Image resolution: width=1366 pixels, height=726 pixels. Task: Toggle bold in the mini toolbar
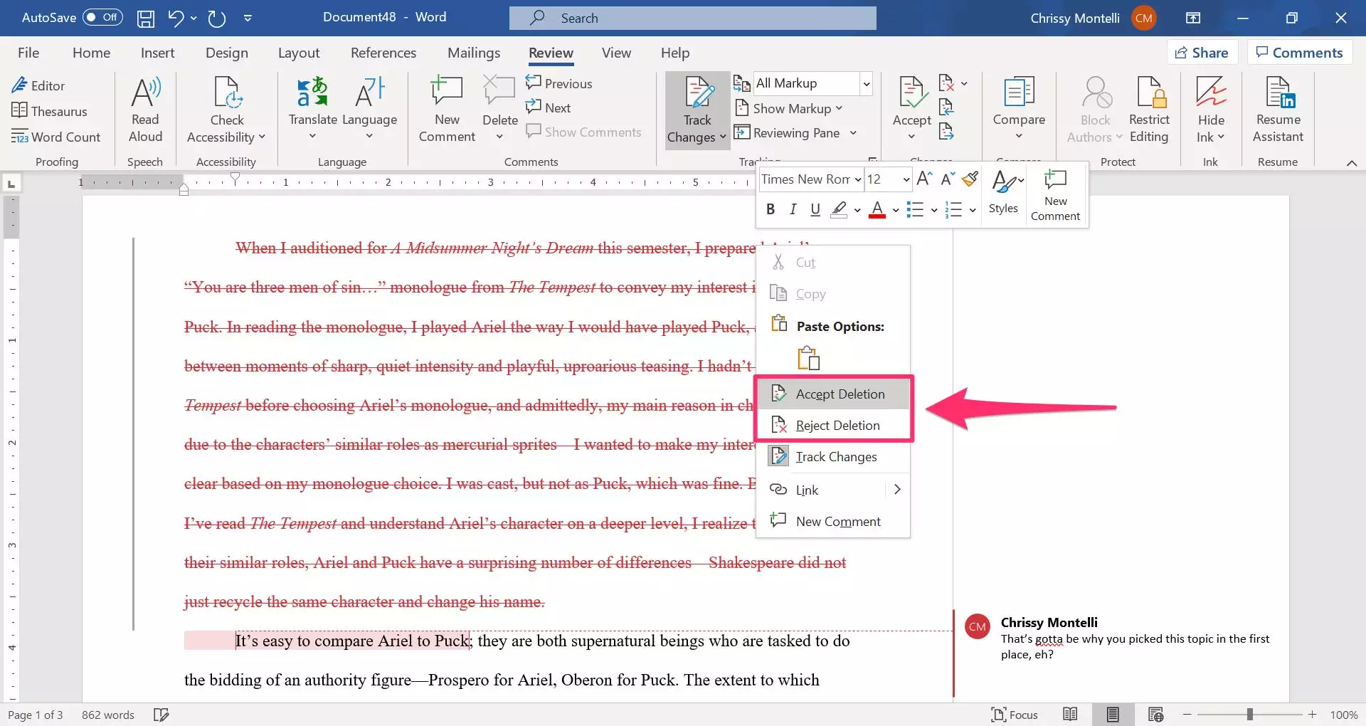[770, 209]
